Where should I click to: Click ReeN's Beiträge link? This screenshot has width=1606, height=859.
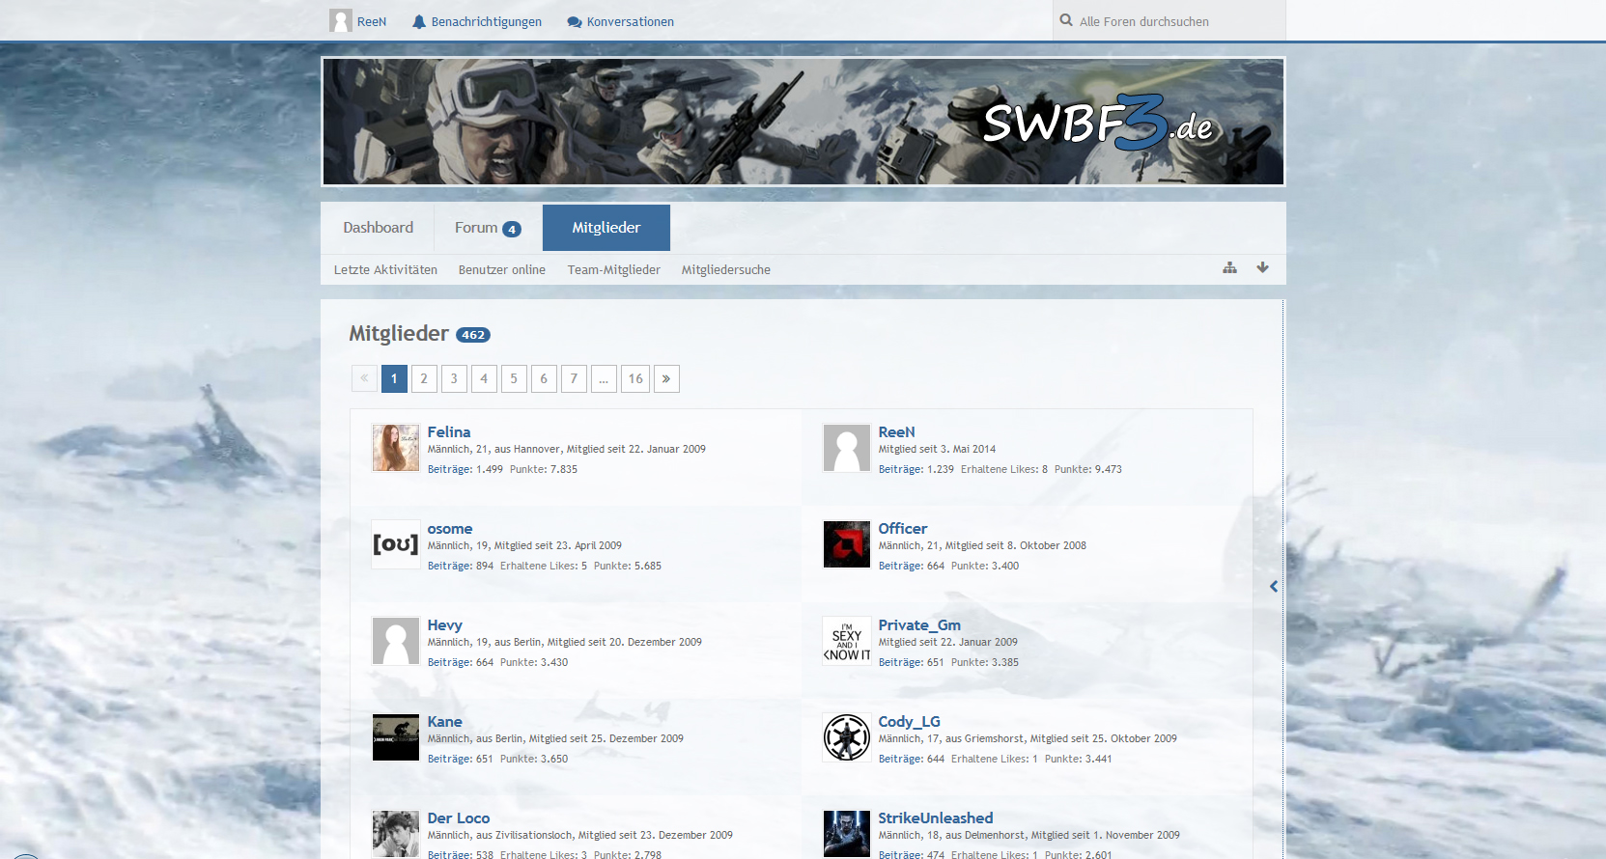click(x=901, y=469)
